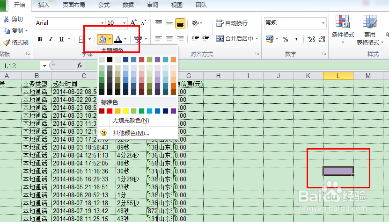Image resolution: width=389 pixels, height=222 pixels.
Task: Expand the font color dropdown arrow
Action: coord(125,39)
